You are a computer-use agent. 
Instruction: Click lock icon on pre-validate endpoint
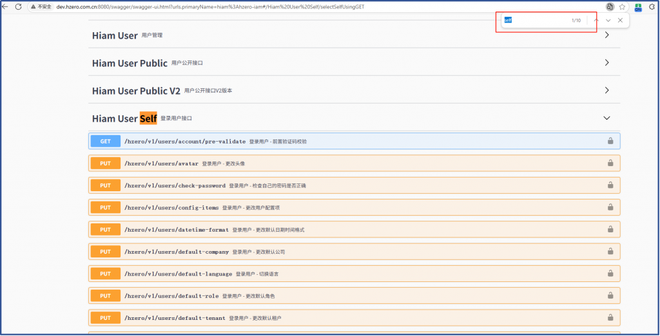[610, 141]
